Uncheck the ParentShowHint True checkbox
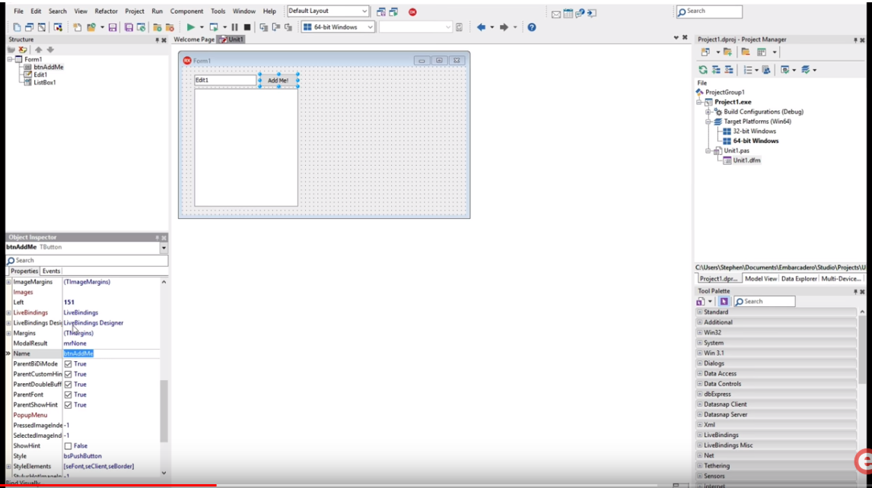This screenshot has height=488, width=872. [x=68, y=405]
